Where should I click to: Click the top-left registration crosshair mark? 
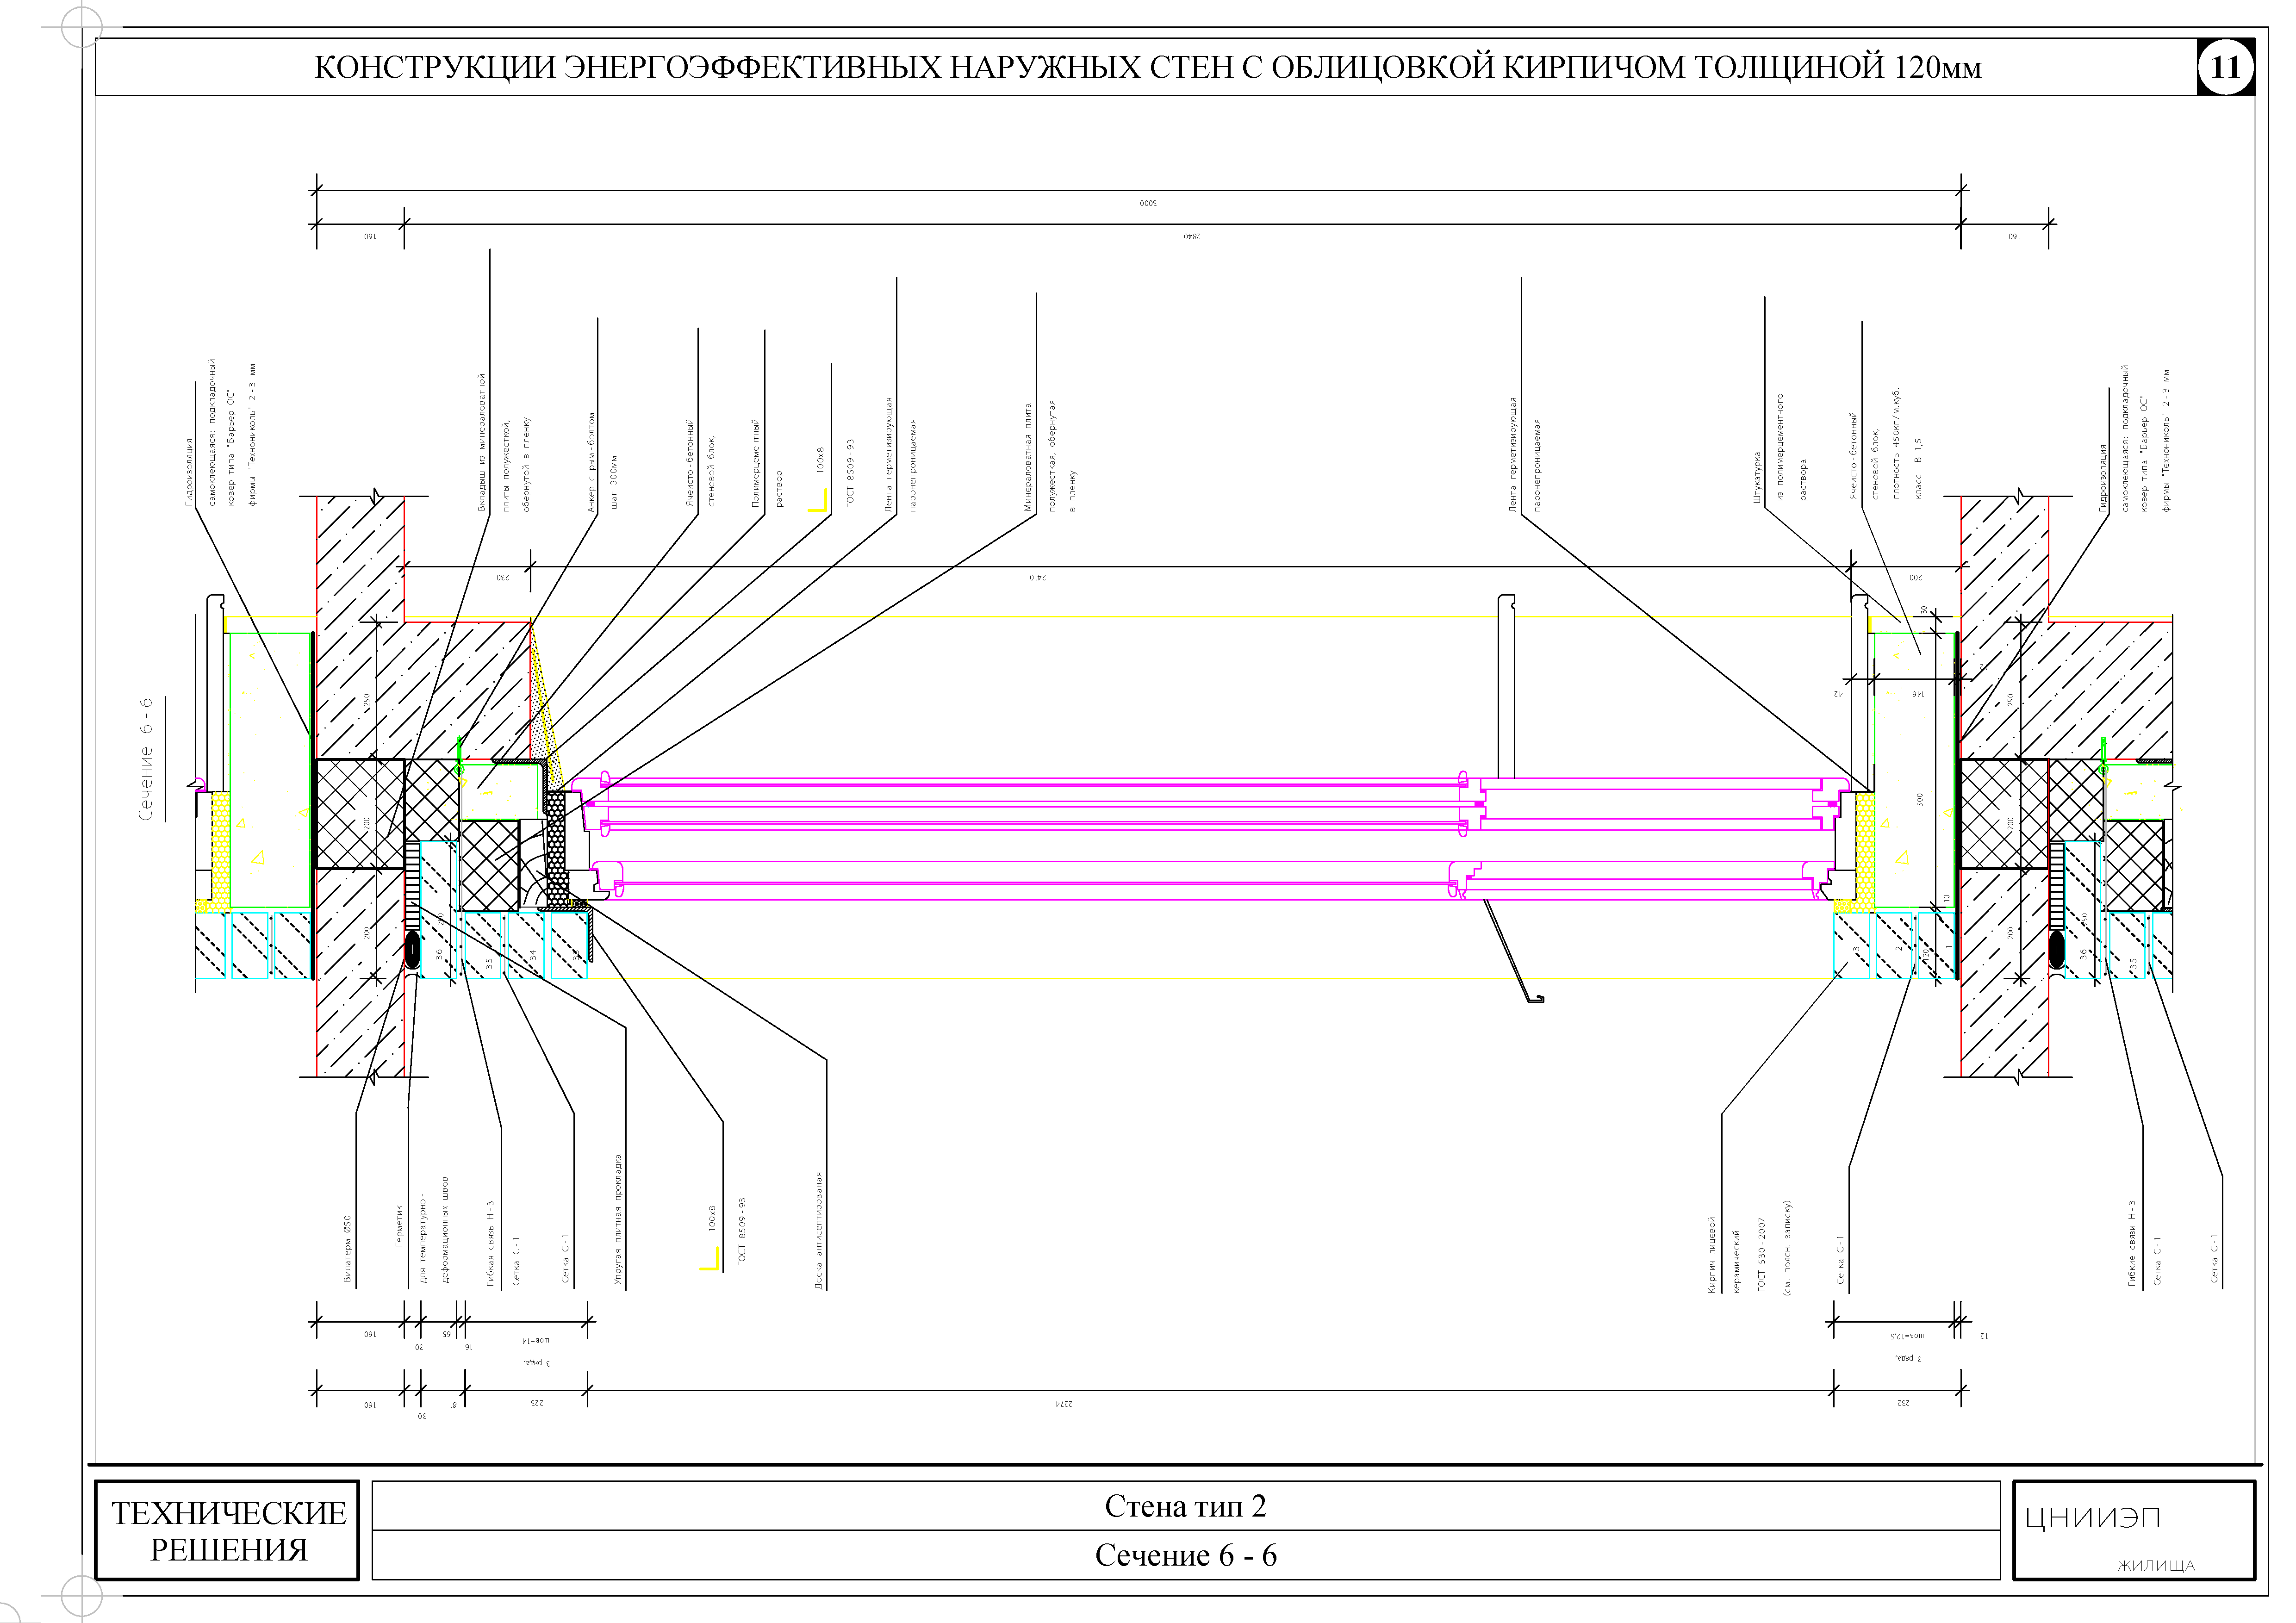tap(81, 27)
